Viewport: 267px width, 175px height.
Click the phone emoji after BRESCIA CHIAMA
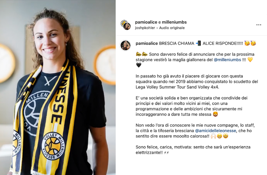[199, 44]
